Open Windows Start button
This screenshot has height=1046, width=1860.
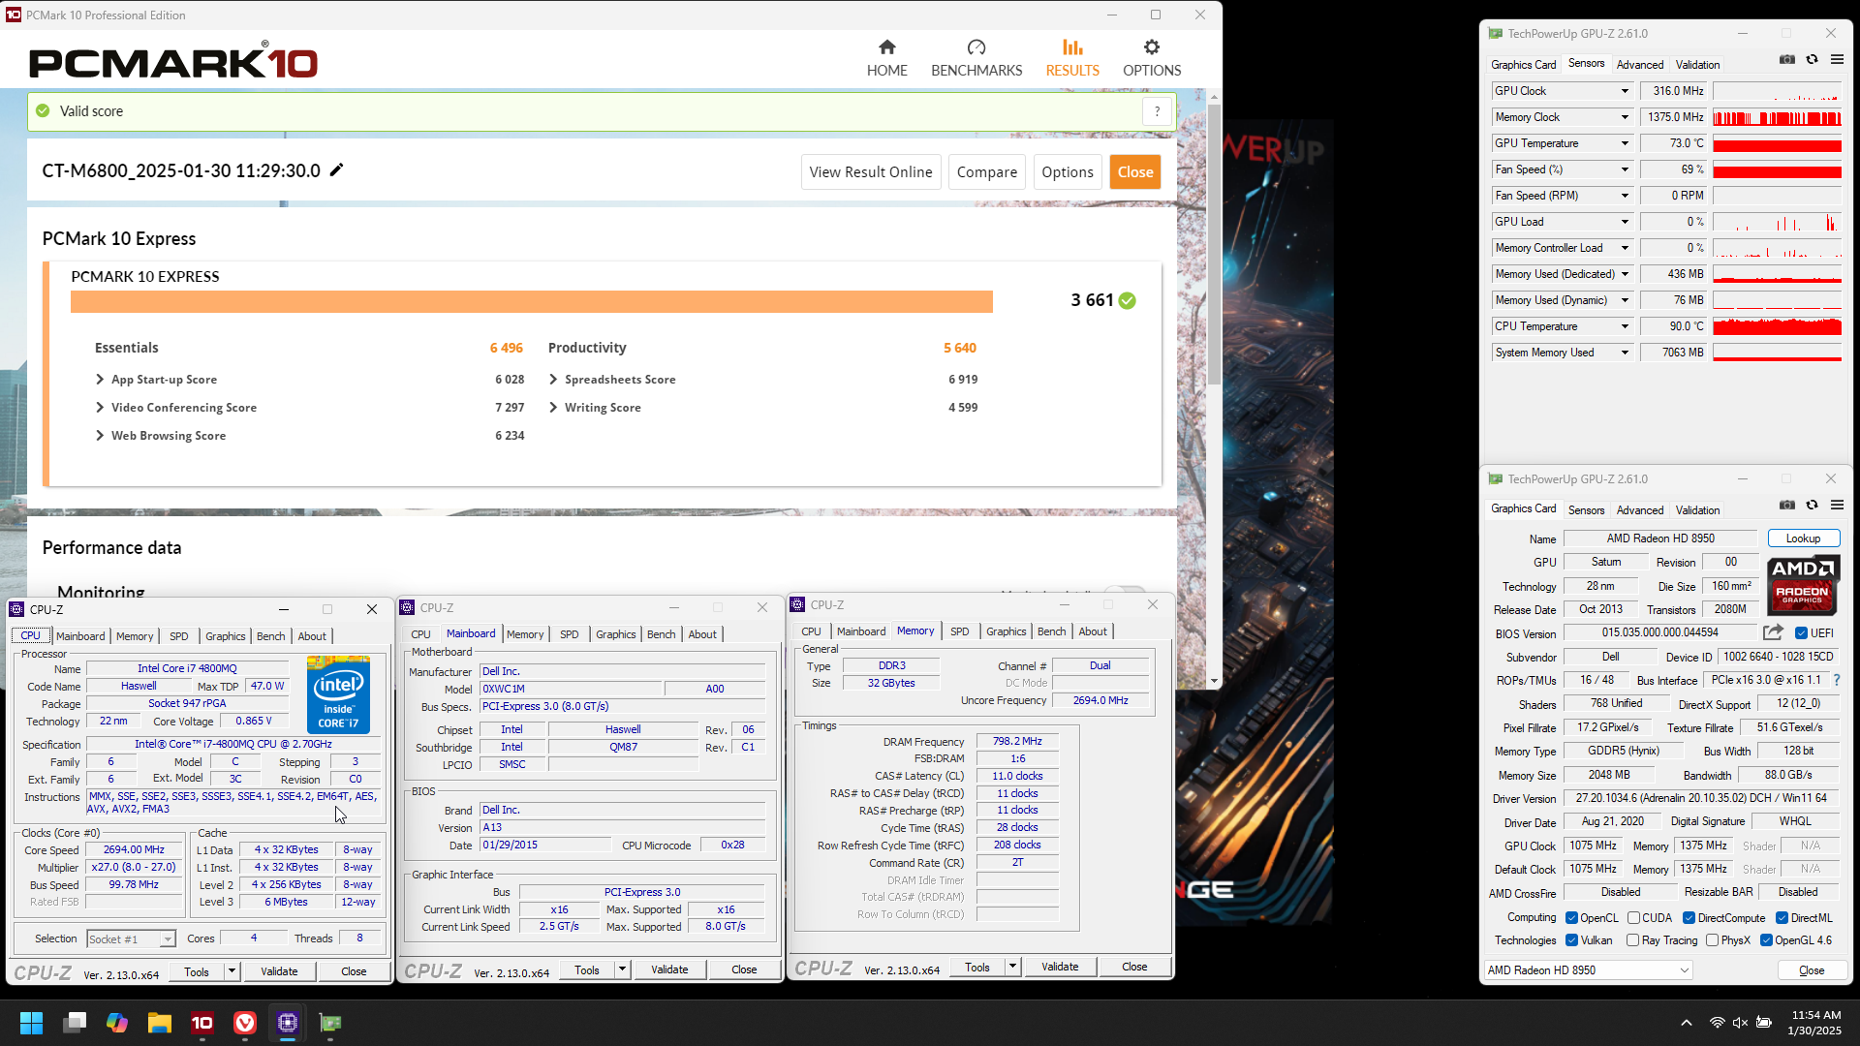pyautogui.click(x=31, y=1023)
